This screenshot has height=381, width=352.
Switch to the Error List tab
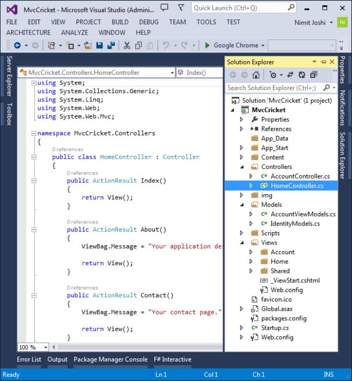pos(29,359)
